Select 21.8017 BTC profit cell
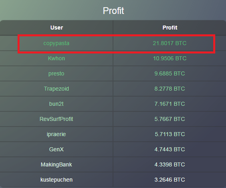The image size is (226, 188). (x=170, y=43)
